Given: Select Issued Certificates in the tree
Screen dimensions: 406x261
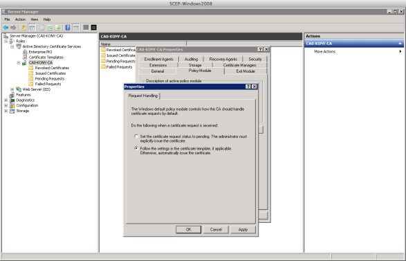Looking at the screenshot, I should point(50,73).
